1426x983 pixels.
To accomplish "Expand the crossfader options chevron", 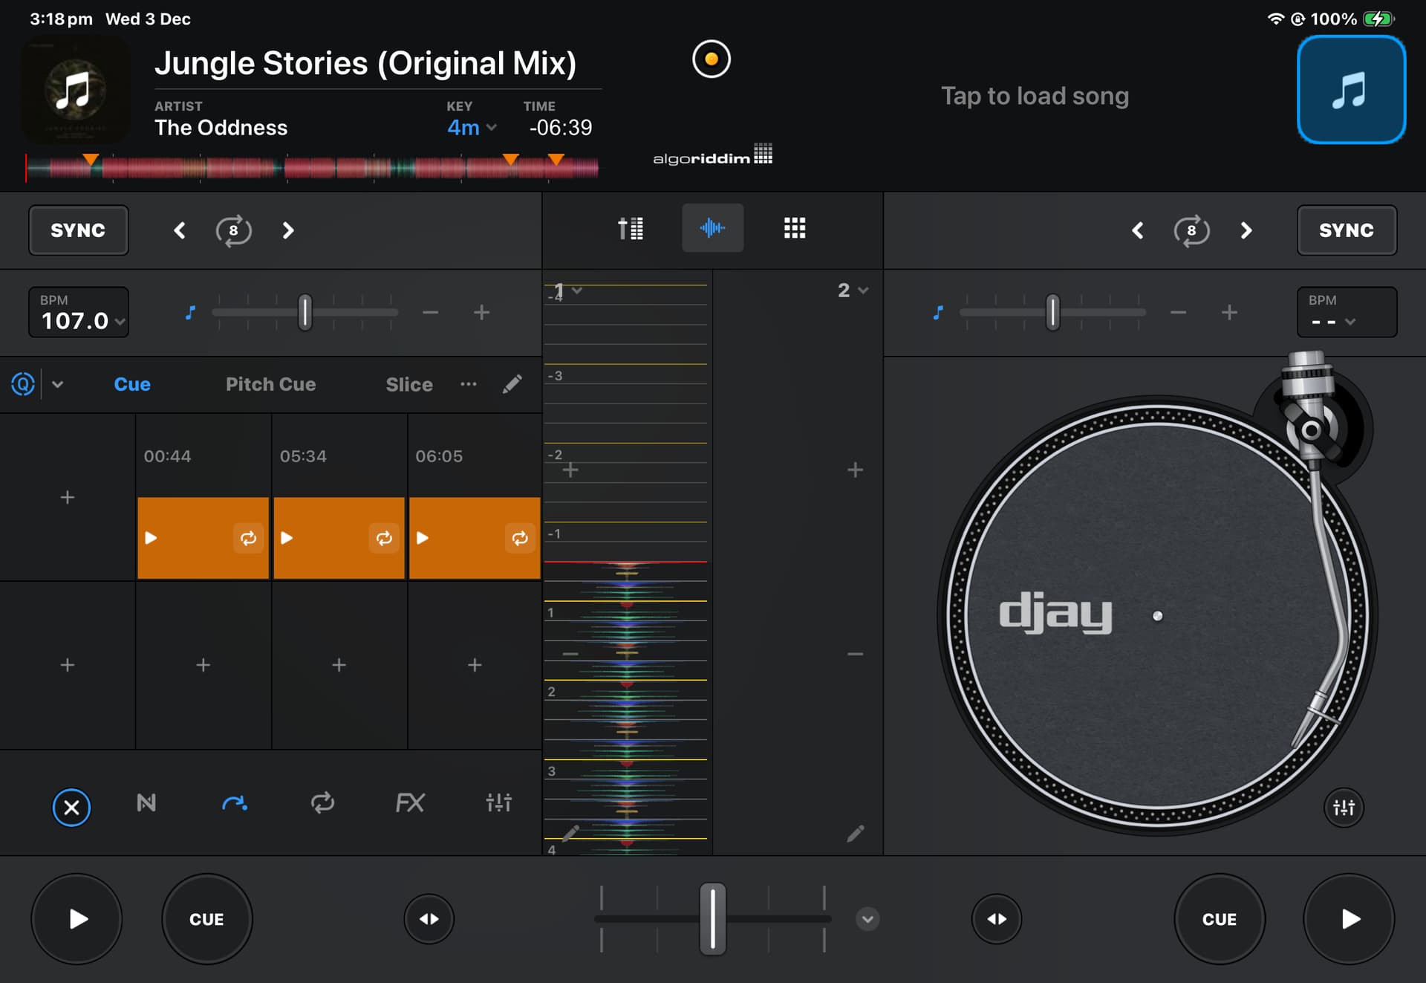I will click(867, 919).
